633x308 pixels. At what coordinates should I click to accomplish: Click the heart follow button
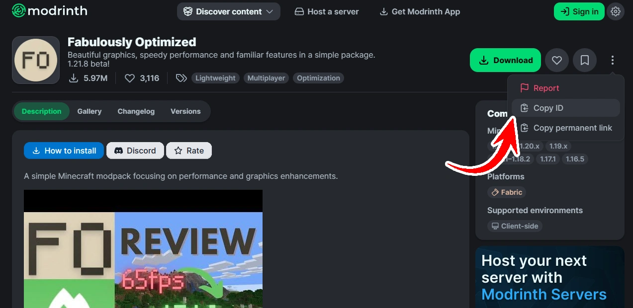coord(557,60)
